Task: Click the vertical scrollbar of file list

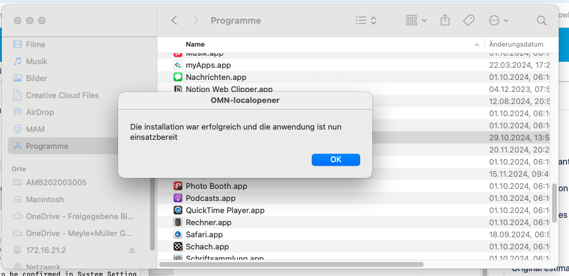Action: pos(554,203)
